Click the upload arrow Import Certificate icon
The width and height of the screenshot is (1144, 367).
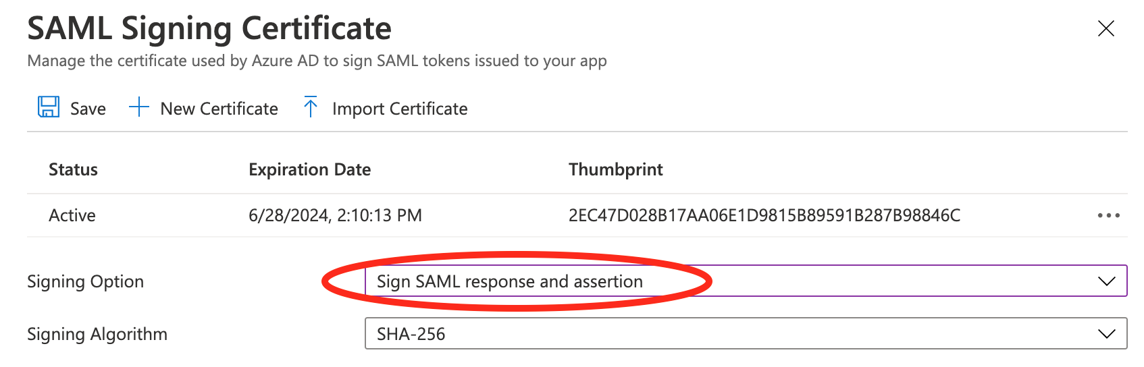tap(311, 107)
